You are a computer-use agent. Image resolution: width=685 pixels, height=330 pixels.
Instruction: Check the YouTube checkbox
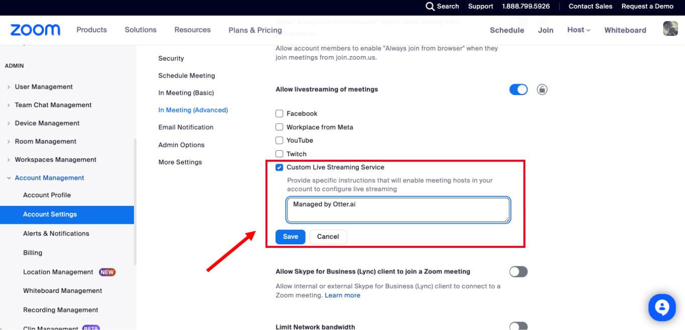tap(280, 141)
